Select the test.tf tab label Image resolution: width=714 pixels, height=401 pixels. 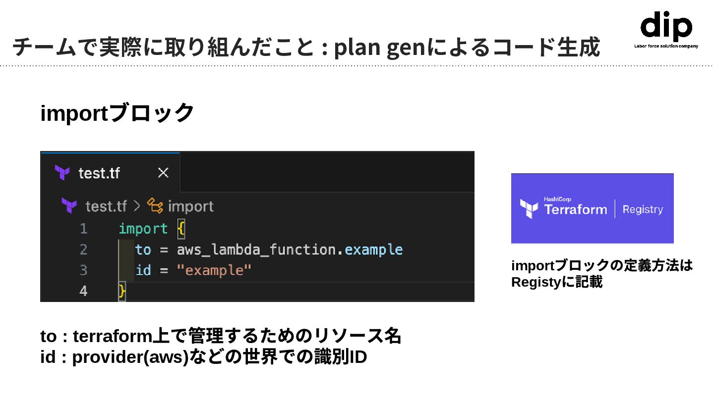(x=99, y=173)
